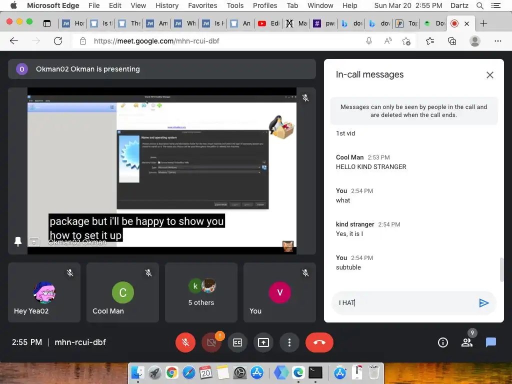512x384 pixels.
Task: Click microphone permission icon in address bar
Action: (369, 41)
